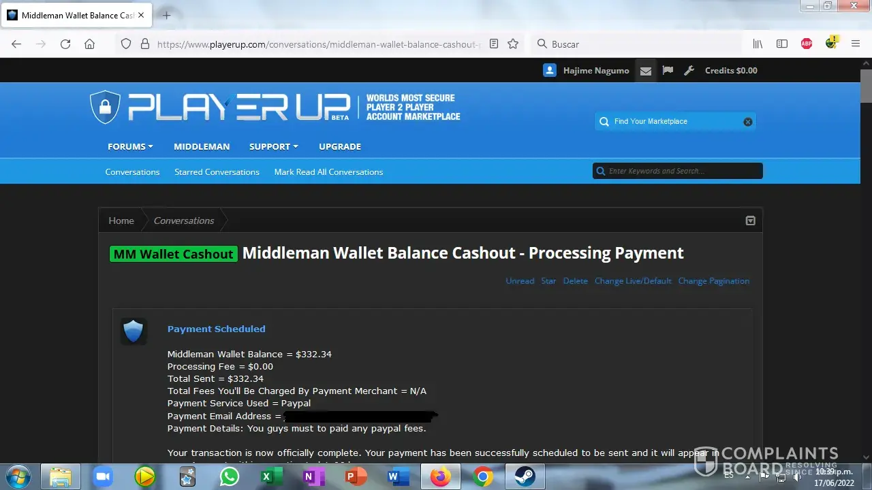Open PowerPoint from the taskbar

pyautogui.click(x=356, y=476)
